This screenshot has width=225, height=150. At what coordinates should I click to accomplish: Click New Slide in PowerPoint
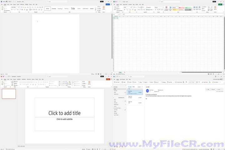[12, 83]
